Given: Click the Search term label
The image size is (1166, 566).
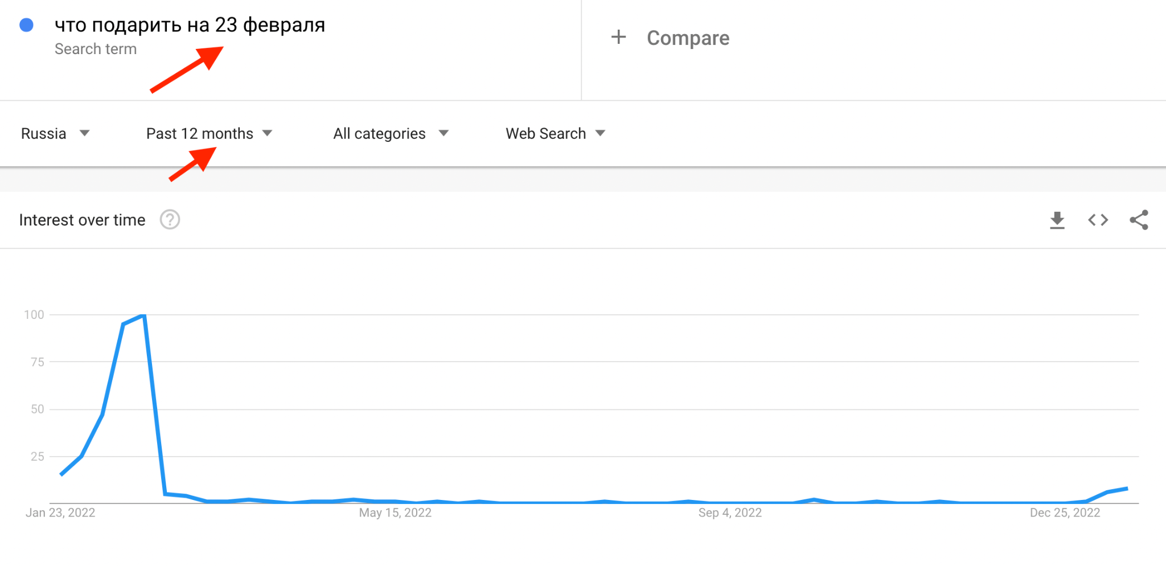Looking at the screenshot, I should click(96, 49).
